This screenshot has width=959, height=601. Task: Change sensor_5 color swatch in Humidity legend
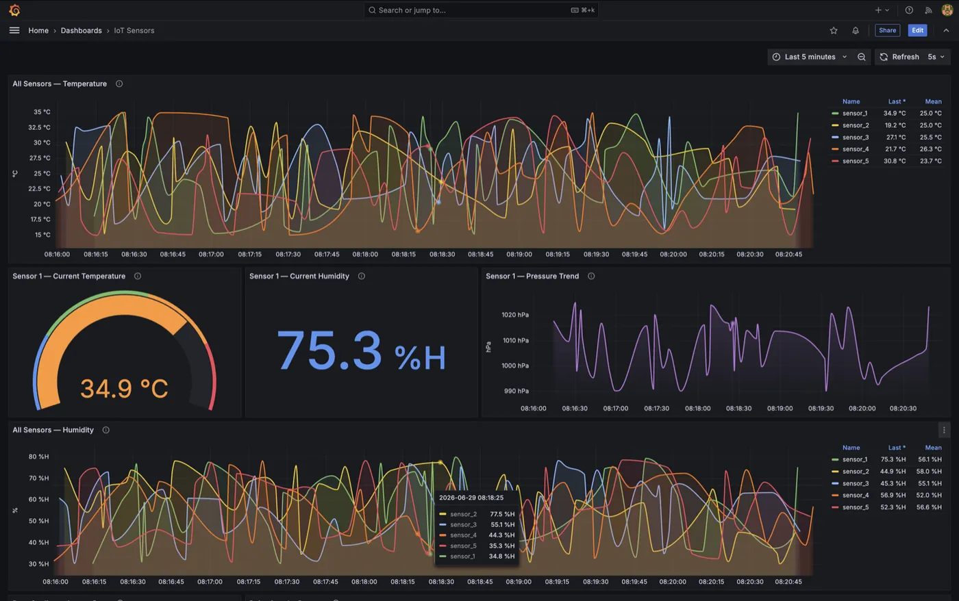point(835,507)
